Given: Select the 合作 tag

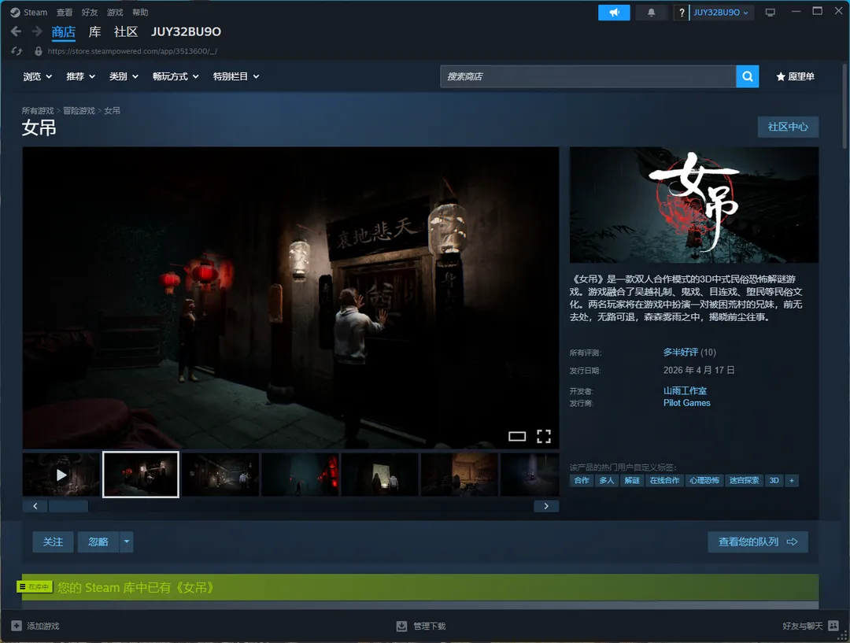Looking at the screenshot, I should 581,480.
